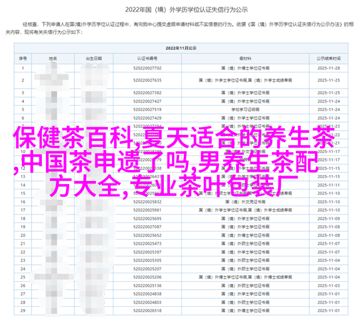Select certificate number 520220027635

click(149, 80)
